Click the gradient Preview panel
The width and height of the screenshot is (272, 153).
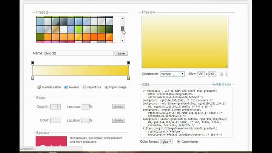pos(185,42)
